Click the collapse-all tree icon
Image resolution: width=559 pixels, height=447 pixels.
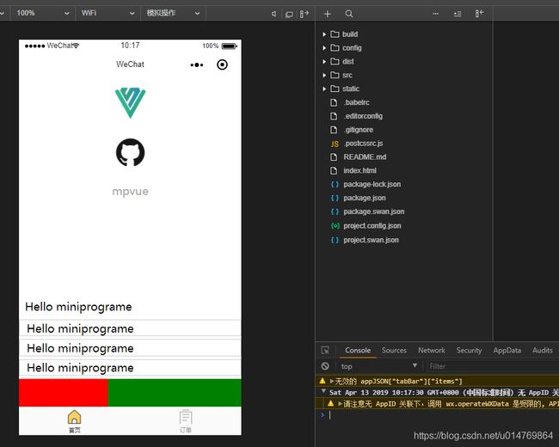click(x=458, y=14)
